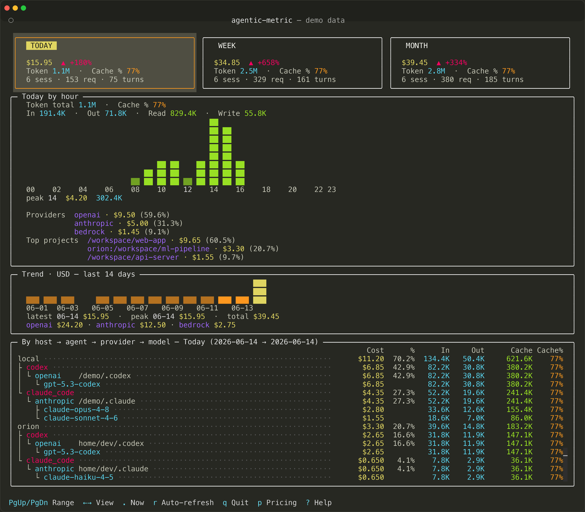Select the anthropic /demo/.claude provider row
Image resolution: width=585 pixels, height=512 pixels.
(x=290, y=401)
